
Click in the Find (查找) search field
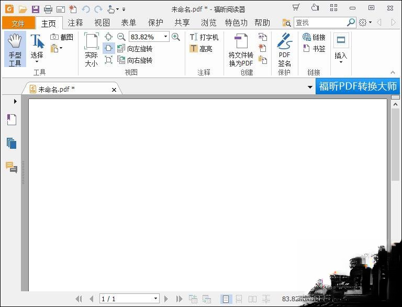coord(319,23)
